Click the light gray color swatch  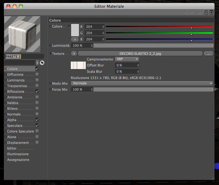click(x=75, y=30)
